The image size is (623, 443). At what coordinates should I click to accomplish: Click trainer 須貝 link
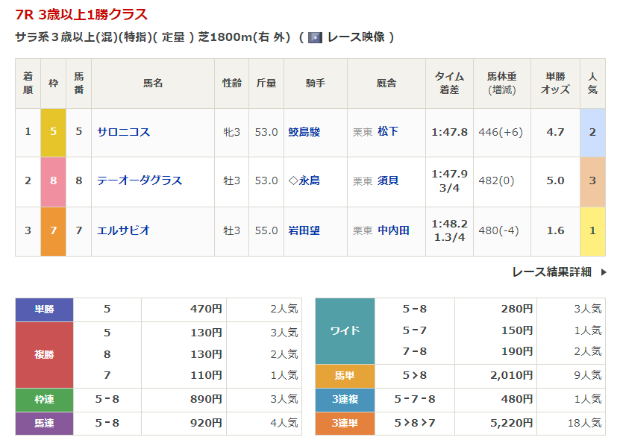(x=387, y=180)
